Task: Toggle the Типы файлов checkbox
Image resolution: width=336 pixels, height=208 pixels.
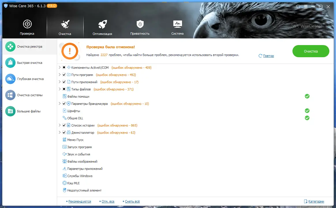Action: coord(64,89)
